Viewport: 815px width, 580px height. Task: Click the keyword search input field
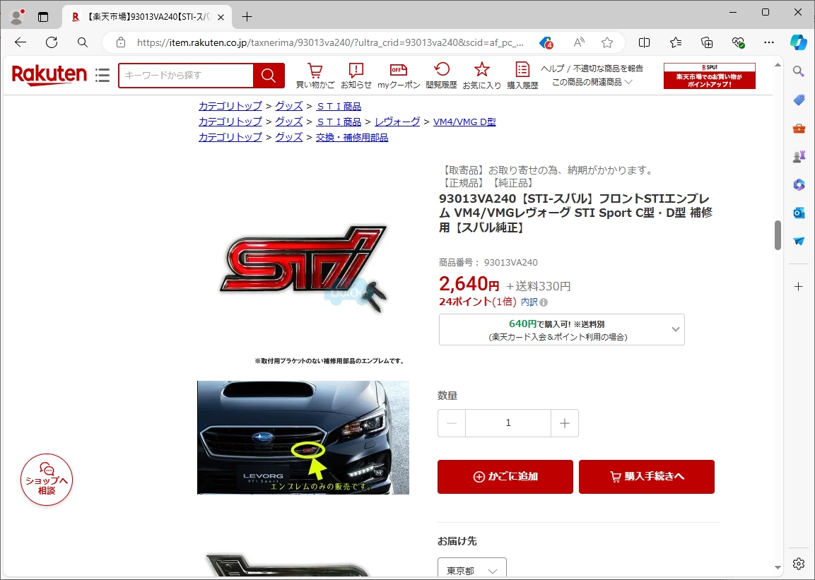pos(186,76)
